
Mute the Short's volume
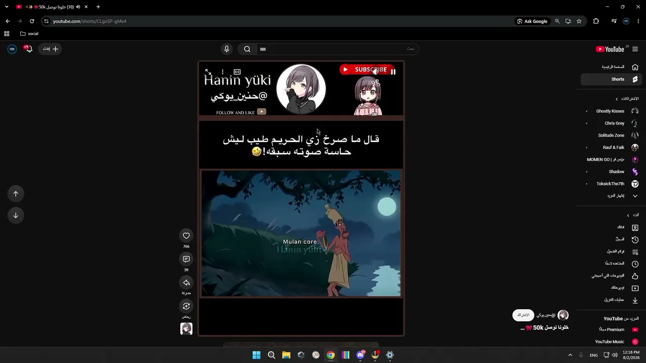[x=375, y=72]
